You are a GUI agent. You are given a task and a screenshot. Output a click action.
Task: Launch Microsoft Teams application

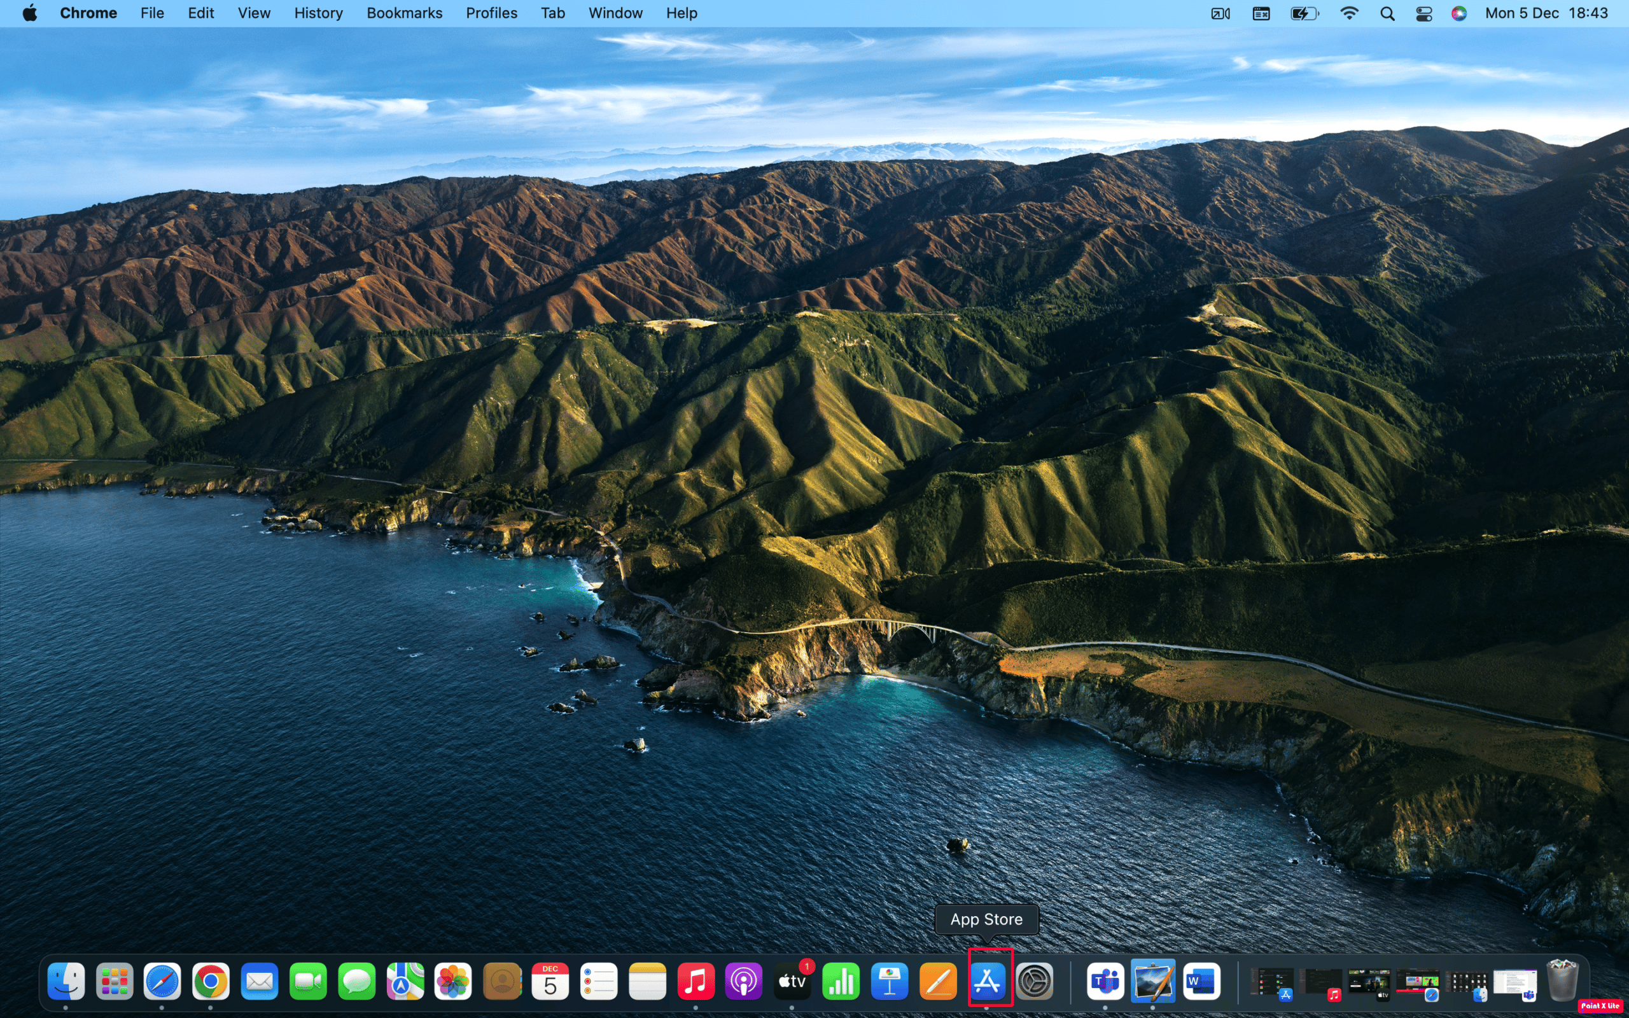pyautogui.click(x=1102, y=982)
